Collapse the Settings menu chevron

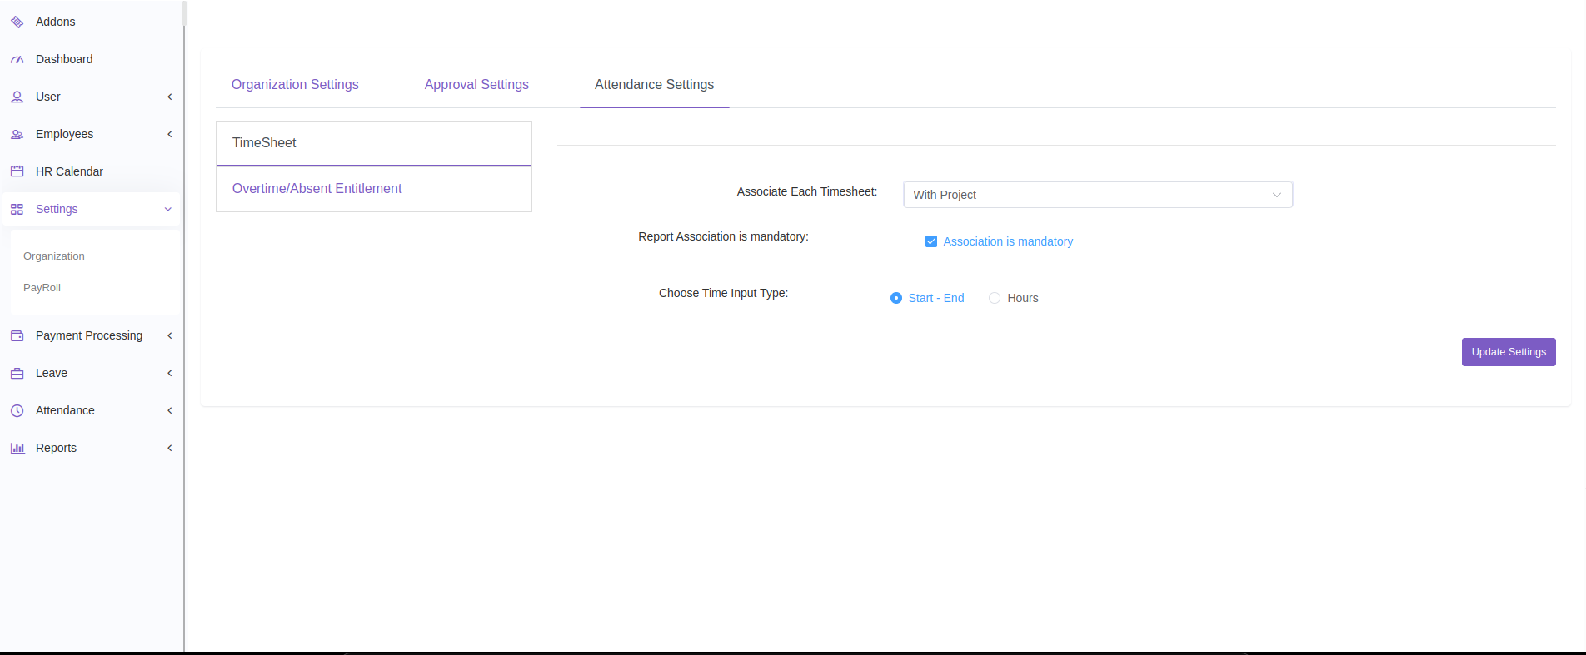168,209
